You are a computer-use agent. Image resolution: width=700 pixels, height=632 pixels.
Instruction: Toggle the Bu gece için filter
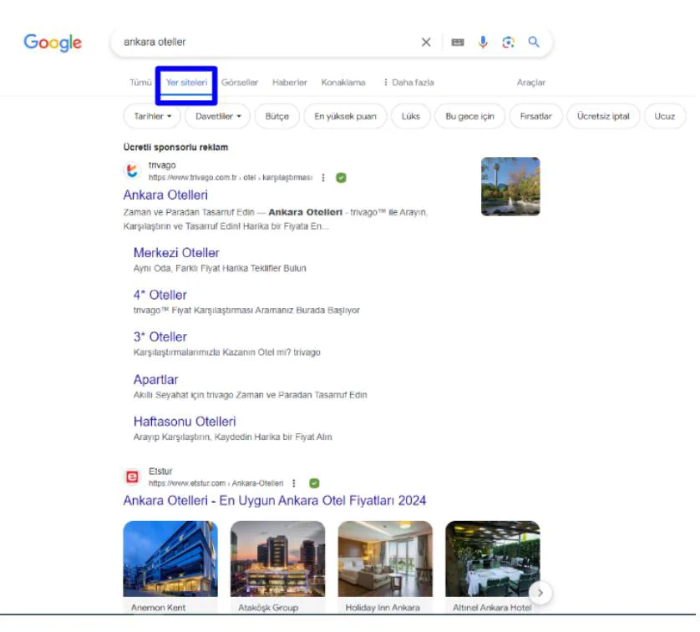[469, 116]
